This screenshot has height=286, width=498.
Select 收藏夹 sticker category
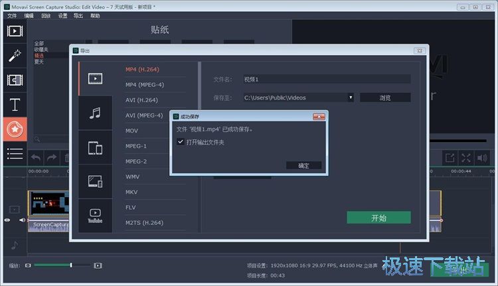(x=41, y=50)
